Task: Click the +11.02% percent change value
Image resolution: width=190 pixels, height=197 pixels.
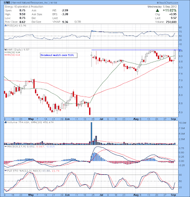Action: 170,10
